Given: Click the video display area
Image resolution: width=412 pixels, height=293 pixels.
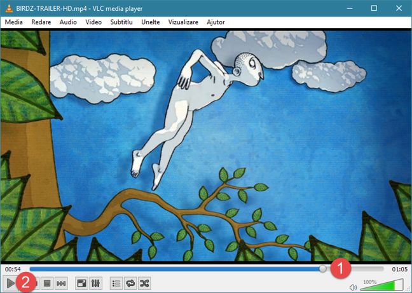Looking at the screenshot, I should pos(206,146).
